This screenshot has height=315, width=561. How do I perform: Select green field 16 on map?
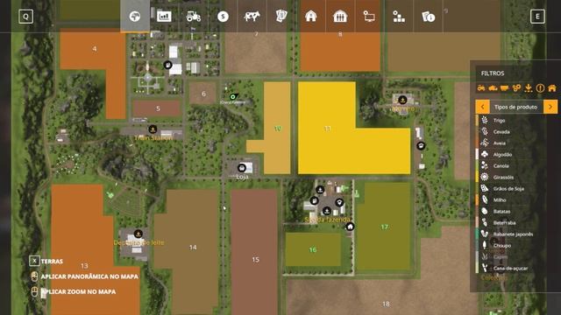click(313, 249)
